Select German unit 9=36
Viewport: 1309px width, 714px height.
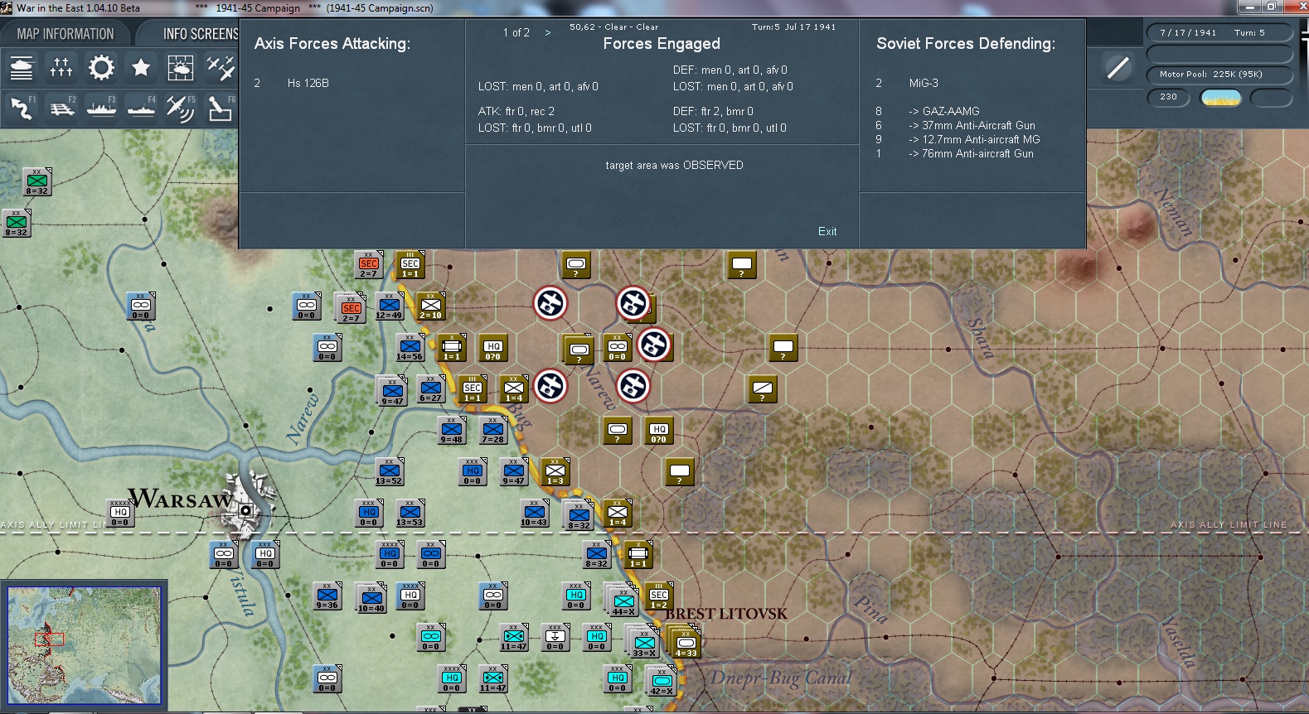click(x=327, y=596)
